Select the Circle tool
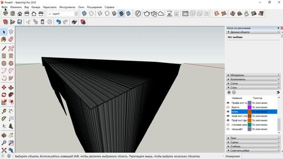283x159 pixels. (x=4, y=63)
